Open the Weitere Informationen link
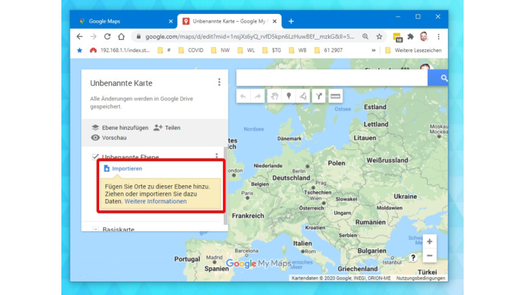This screenshot has width=525, height=295. coord(156,202)
